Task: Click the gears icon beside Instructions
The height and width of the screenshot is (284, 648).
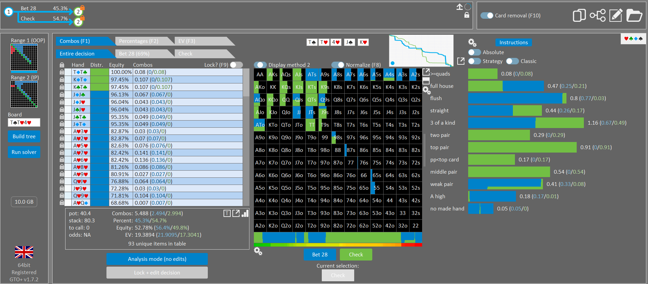Action: pos(472,43)
